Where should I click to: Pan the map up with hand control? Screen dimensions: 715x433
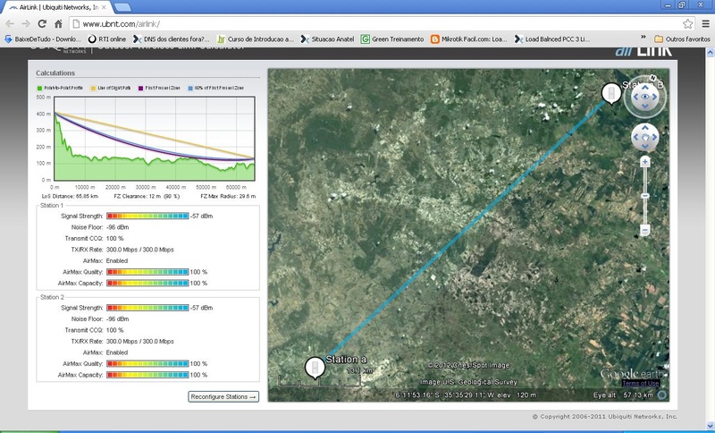[644, 127]
